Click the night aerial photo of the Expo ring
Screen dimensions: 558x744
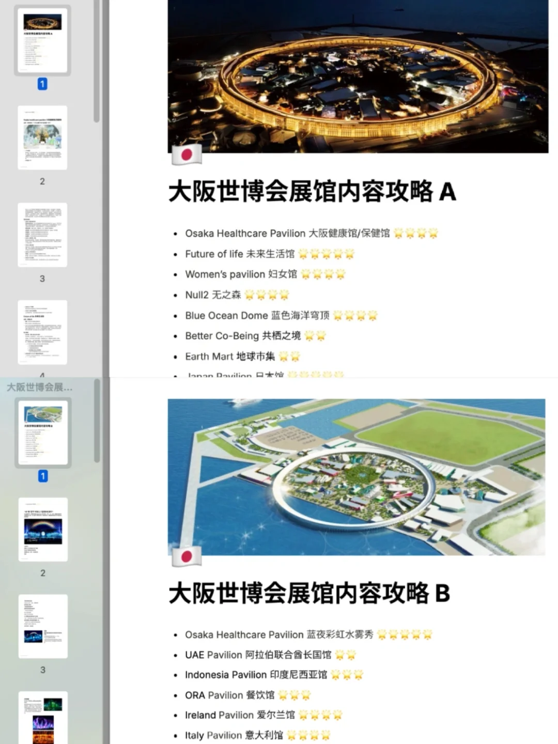(x=358, y=76)
